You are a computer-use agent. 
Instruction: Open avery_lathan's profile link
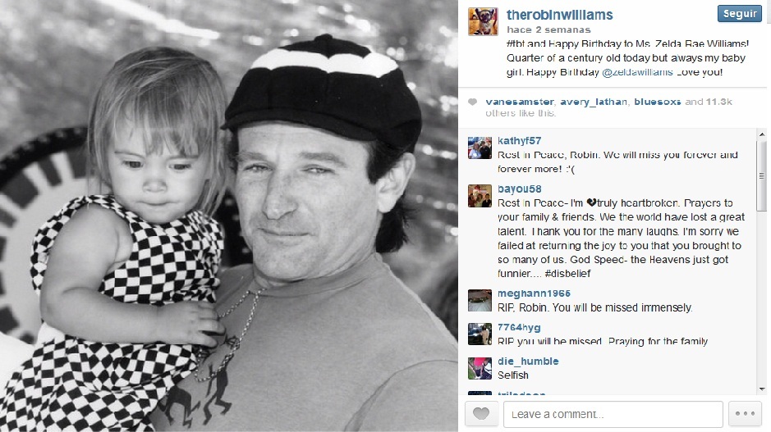tap(594, 102)
